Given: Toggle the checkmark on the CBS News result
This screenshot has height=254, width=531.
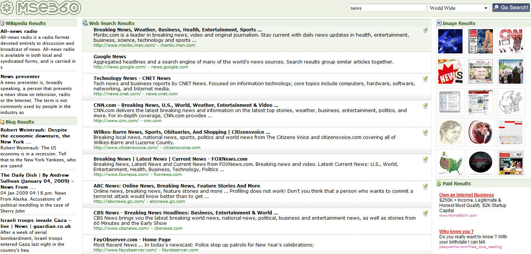Looking at the screenshot, I should [x=425, y=213].
